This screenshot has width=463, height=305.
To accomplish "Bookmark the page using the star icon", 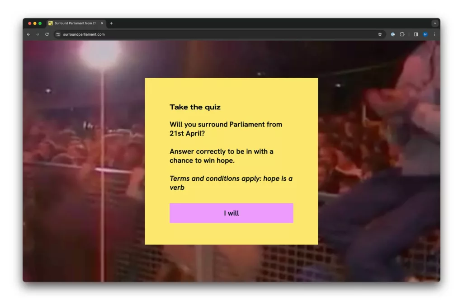I will click(380, 34).
